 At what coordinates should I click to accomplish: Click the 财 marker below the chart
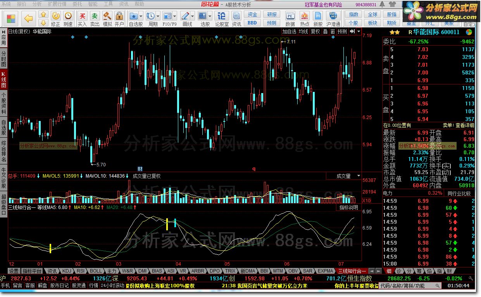[x=140, y=169]
